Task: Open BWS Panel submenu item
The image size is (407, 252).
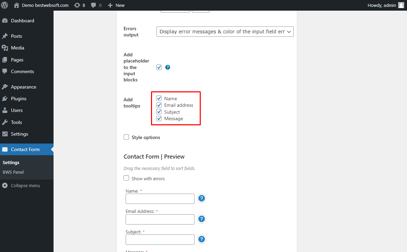Action: point(13,172)
